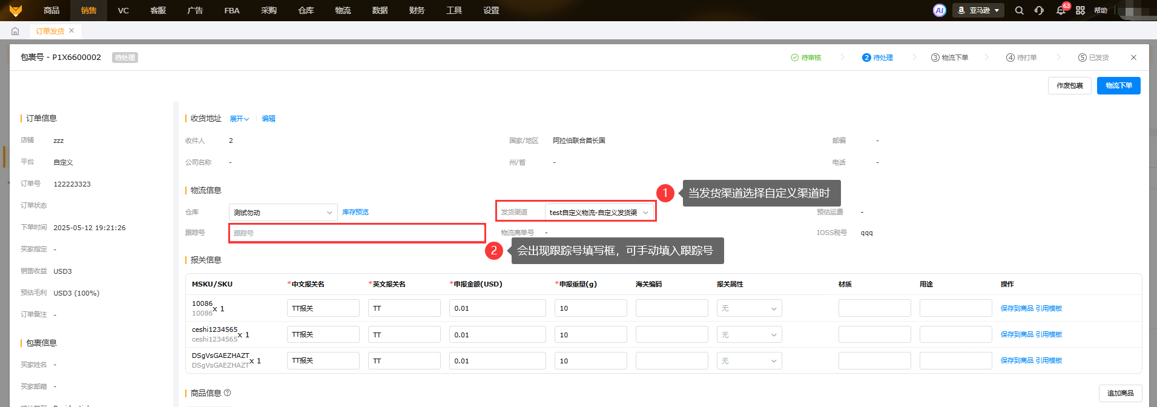The image size is (1157, 407).
Task: Click the 商品信息 help question icon
Action: [228, 392]
